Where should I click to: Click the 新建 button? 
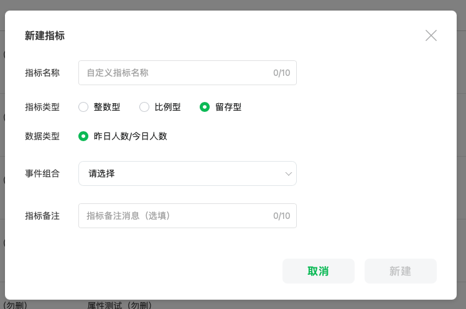(x=401, y=271)
